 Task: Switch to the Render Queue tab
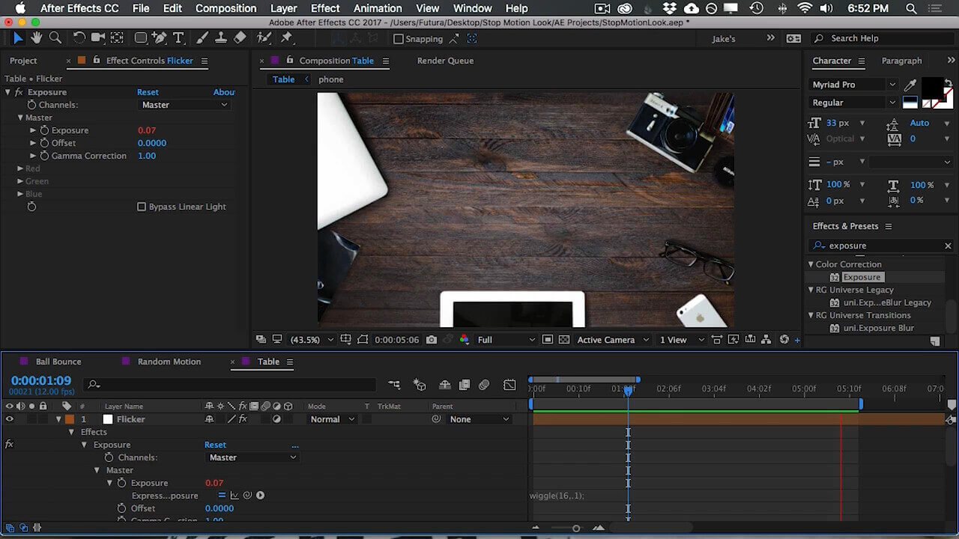click(x=445, y=61)
